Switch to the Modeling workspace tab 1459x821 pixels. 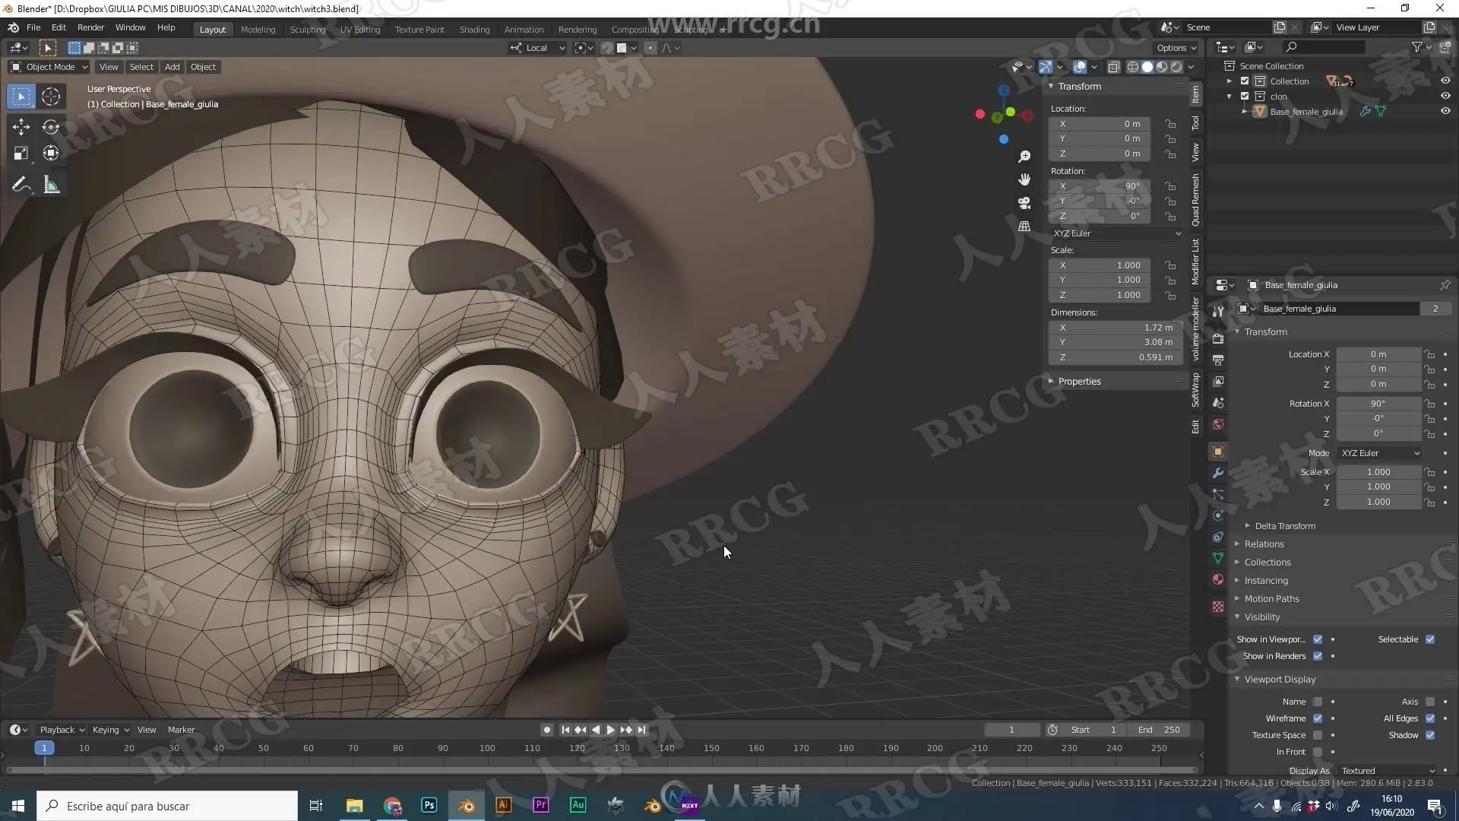tap(258, 30)
